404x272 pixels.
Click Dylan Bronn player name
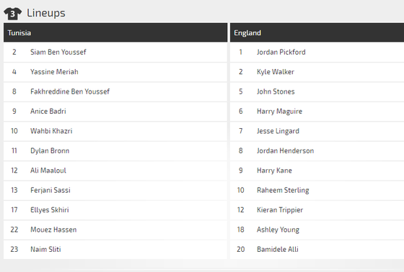50,150
